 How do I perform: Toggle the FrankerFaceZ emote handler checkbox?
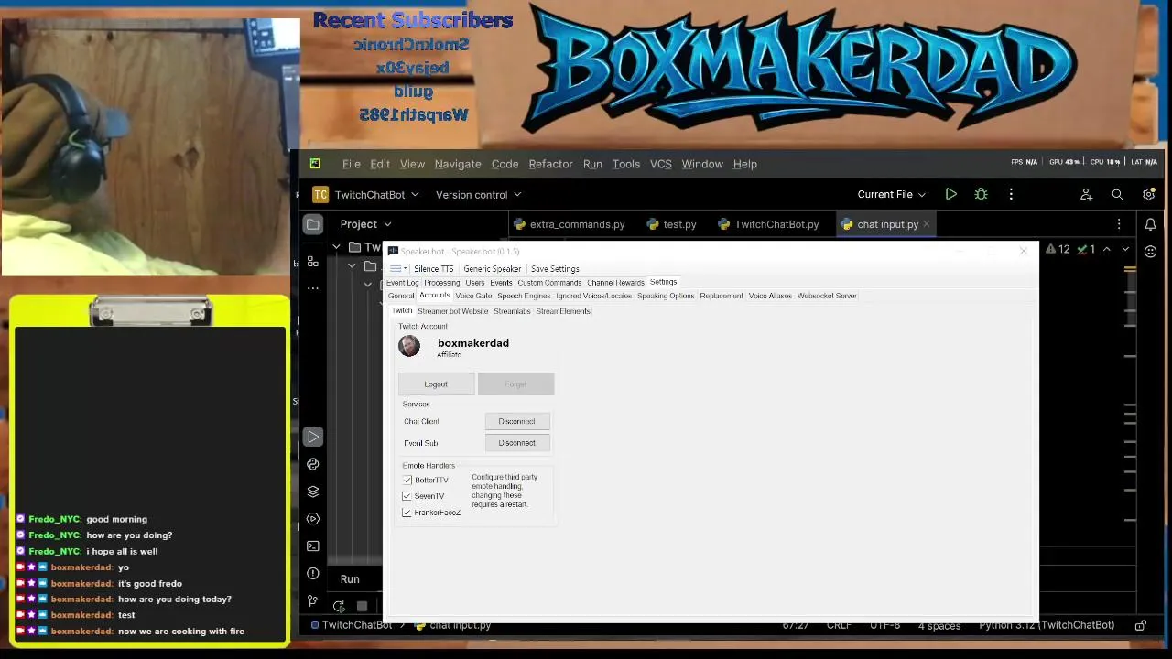coord(407,513)
